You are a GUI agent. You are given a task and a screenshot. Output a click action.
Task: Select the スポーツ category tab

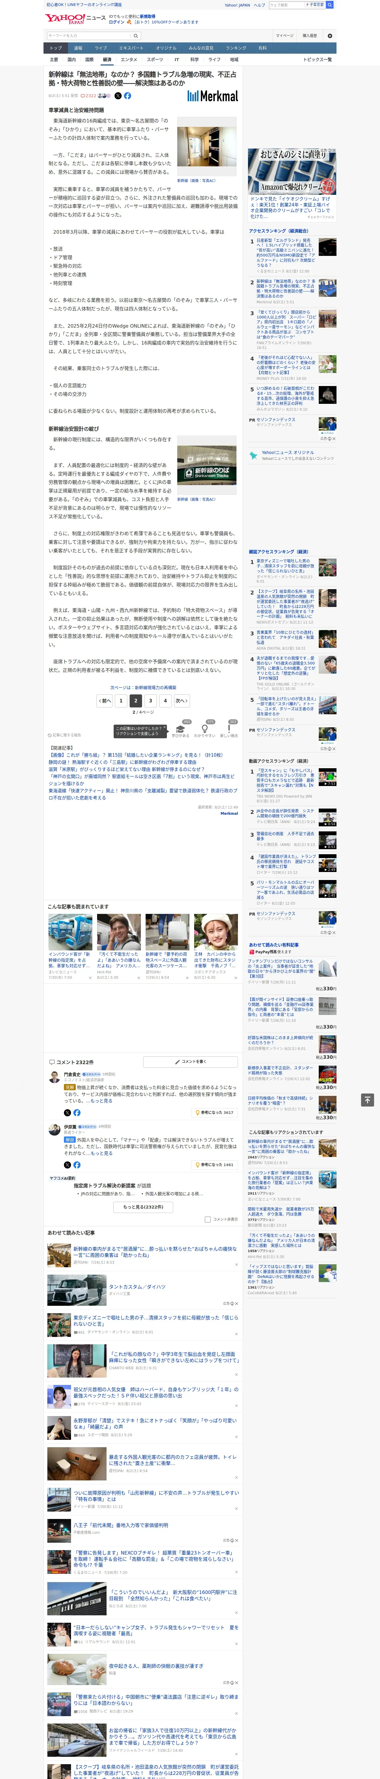tap(155, 59)
